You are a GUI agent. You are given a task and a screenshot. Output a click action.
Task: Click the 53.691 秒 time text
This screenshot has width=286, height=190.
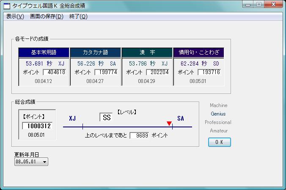pos(39,63)
